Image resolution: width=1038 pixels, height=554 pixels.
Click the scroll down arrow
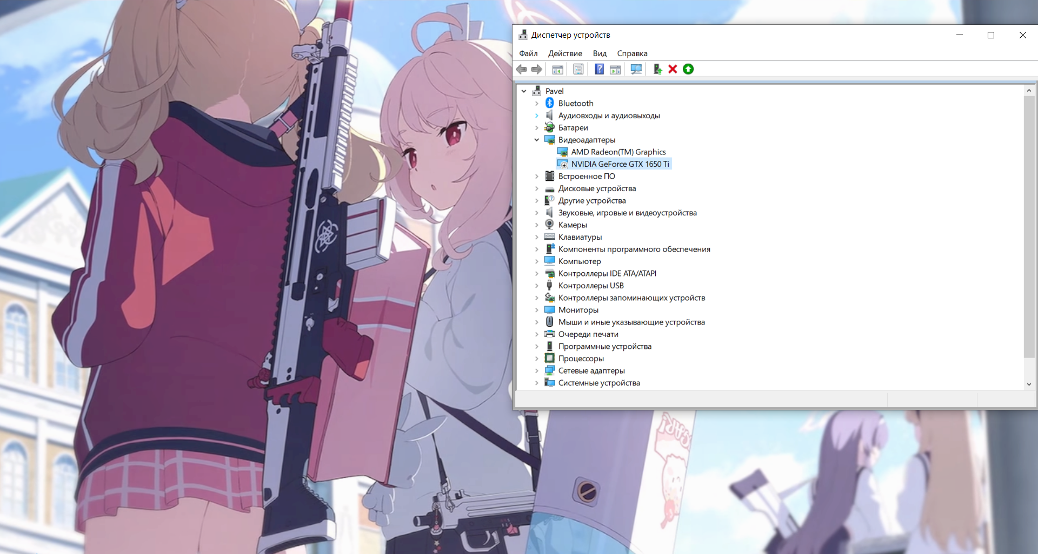tap(1029, 384)
